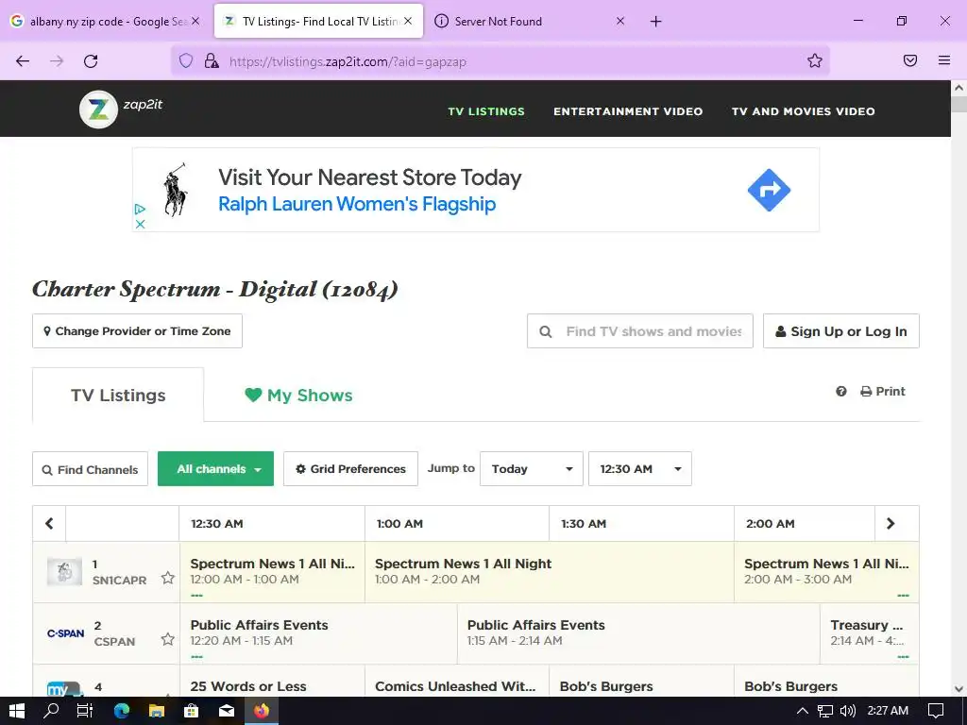Viewport: 967px width, 725px height.
Task: Show hidden system tray icons
Action: (x=803, y=711)
